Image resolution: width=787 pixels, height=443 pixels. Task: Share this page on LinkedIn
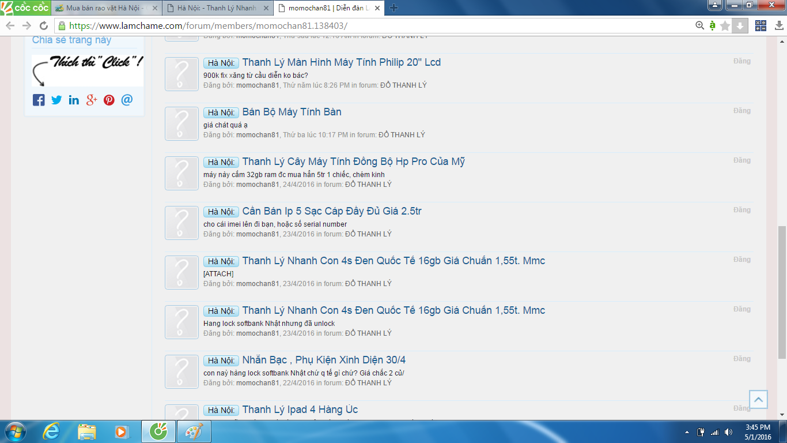coord(74,100)
